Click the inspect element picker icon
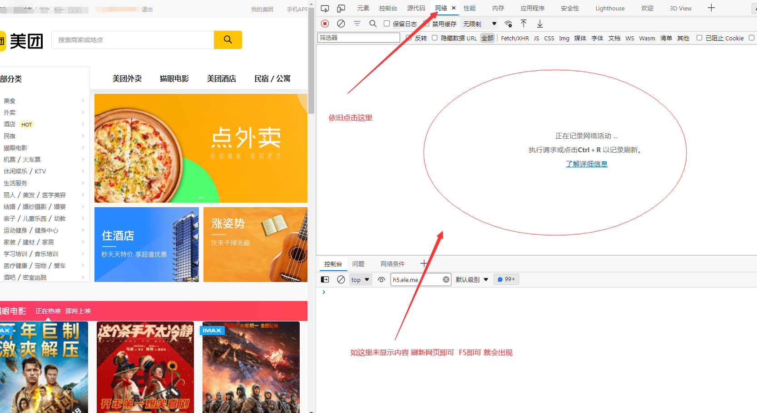The image size is (757, 413). pyautogui.click(x=325, y=8)
